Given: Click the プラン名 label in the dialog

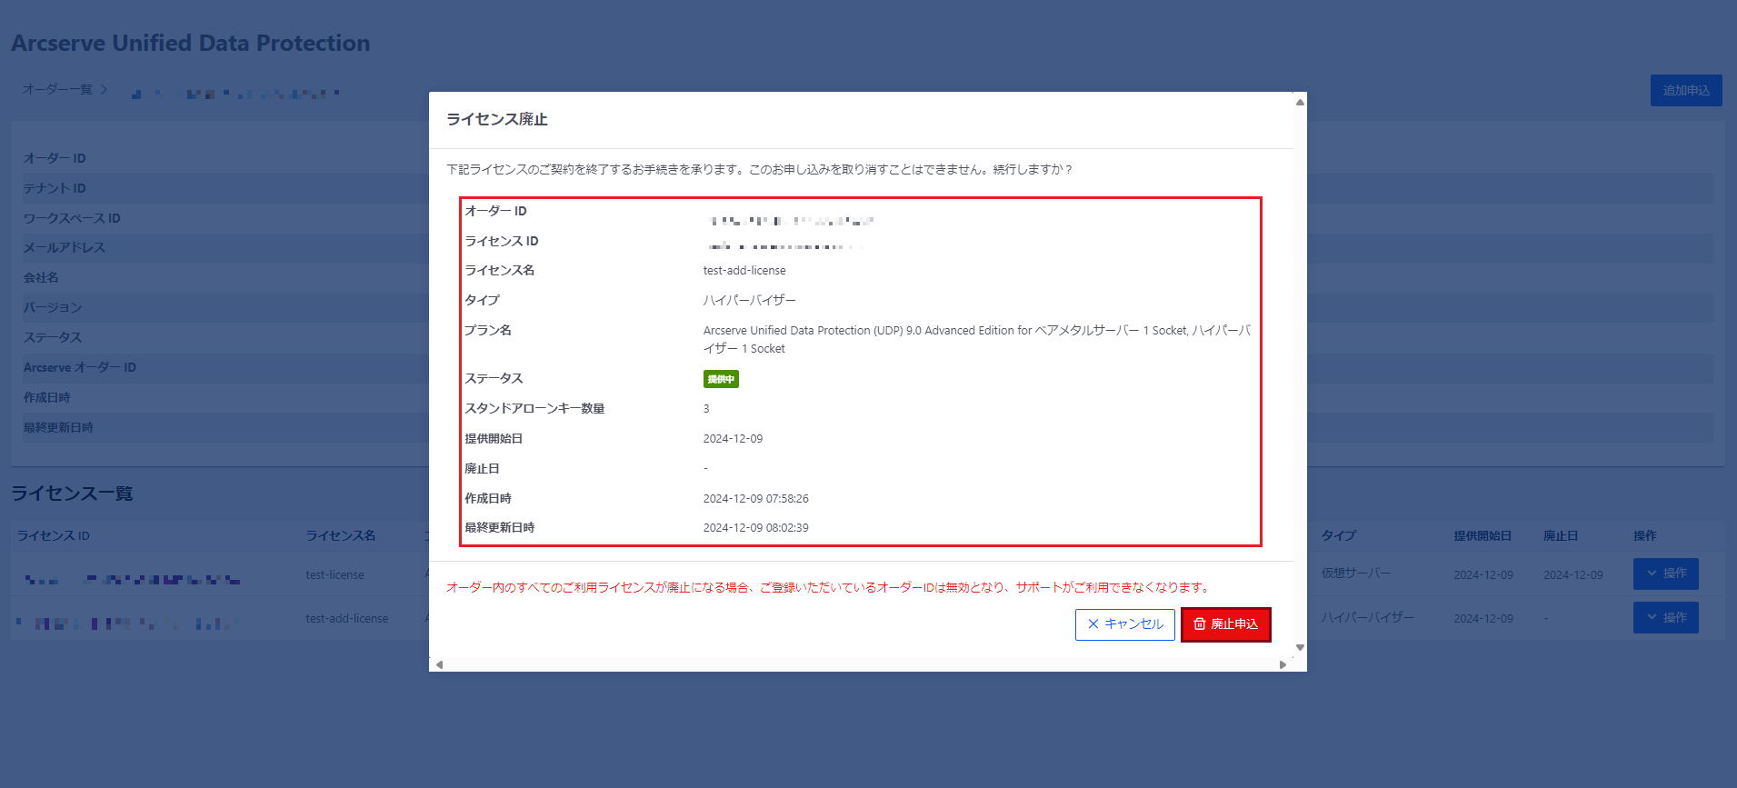Looking at the screenshot, I should tap(488, 330).
